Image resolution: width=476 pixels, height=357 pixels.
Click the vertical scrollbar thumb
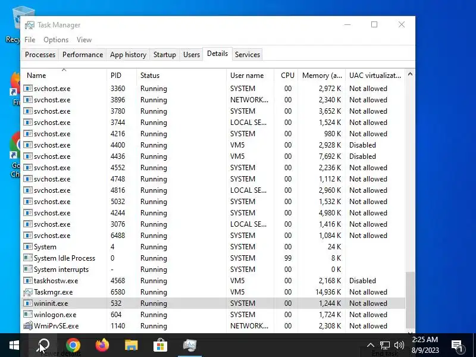tap(410, 300)
